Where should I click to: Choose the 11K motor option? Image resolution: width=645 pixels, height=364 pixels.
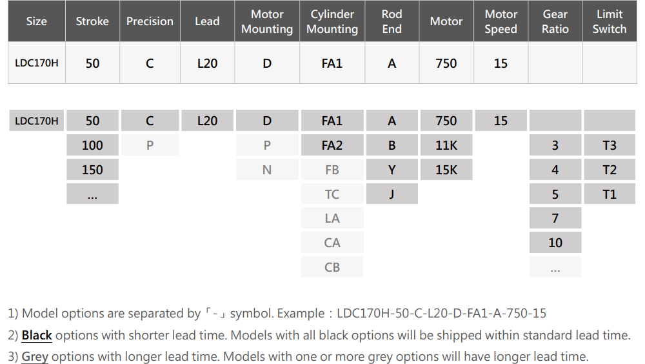coord(446,145)
